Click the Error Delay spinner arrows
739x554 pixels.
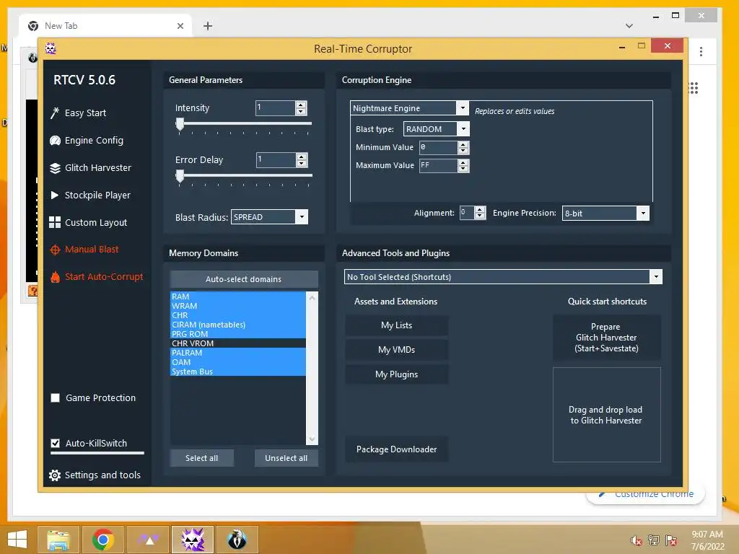pyautogui.click(x=302, y=159)
